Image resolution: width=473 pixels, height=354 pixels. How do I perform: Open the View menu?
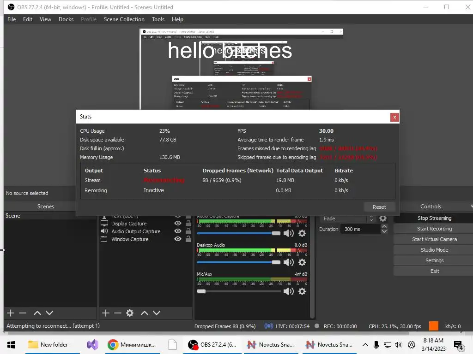[45, 19]
